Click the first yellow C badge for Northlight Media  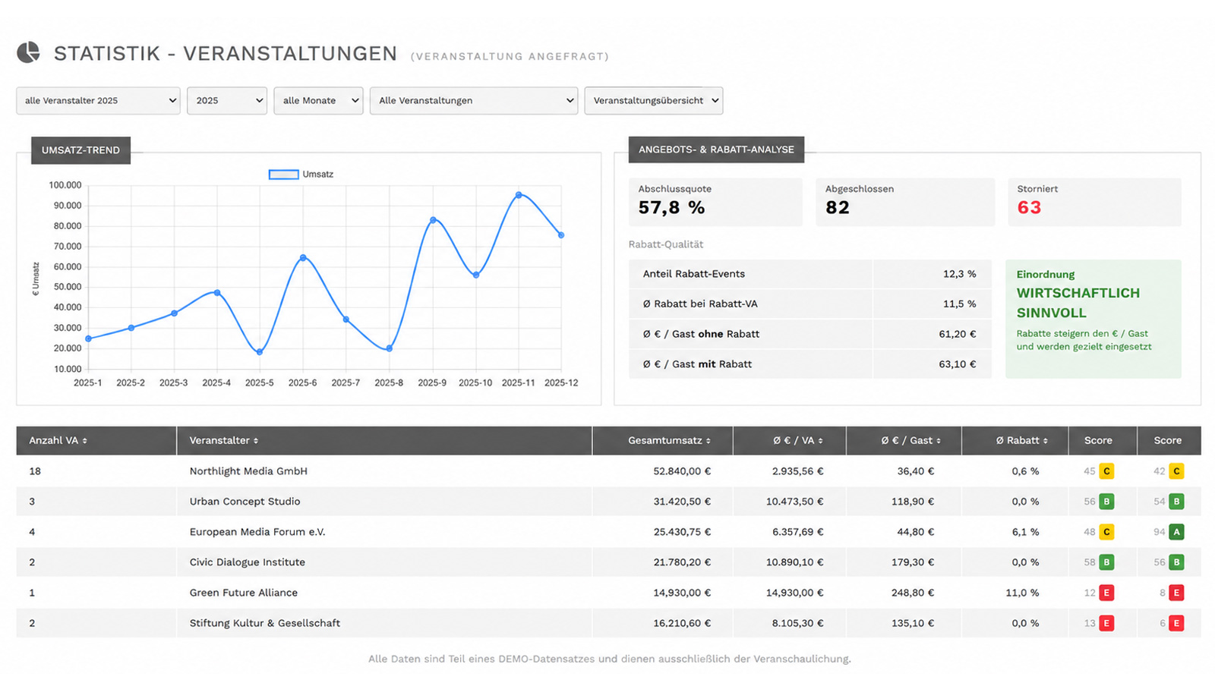tap(1106, 471)
